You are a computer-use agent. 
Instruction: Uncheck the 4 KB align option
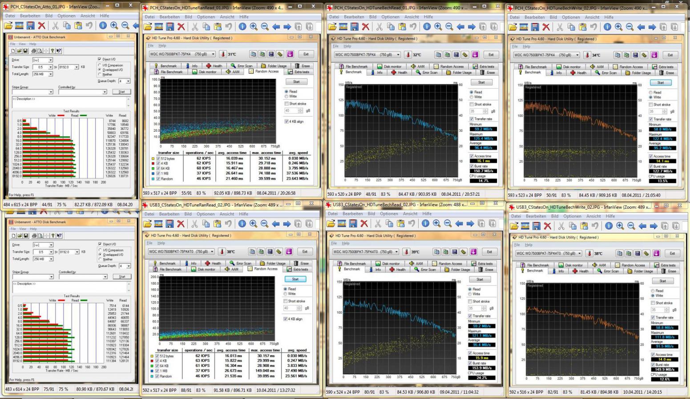coord(286,121)
